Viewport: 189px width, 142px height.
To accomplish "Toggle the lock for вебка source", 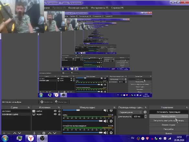I will tap(59, 111).
